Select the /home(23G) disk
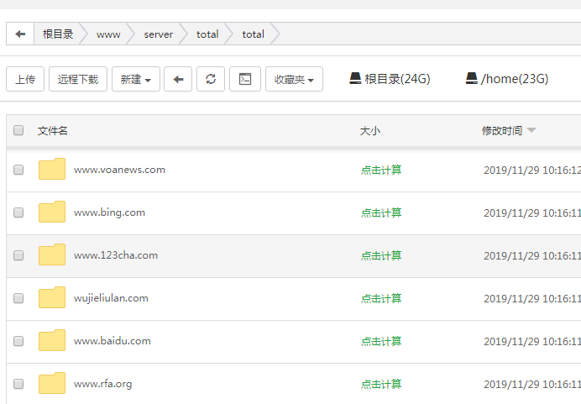581x404 pixels. pyautogui.click(x=507, y=79)
